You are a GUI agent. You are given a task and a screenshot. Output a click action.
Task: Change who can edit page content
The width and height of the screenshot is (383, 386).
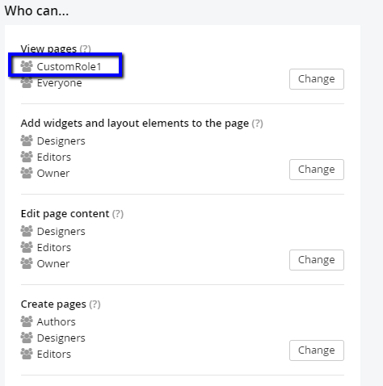coord(317,260)
